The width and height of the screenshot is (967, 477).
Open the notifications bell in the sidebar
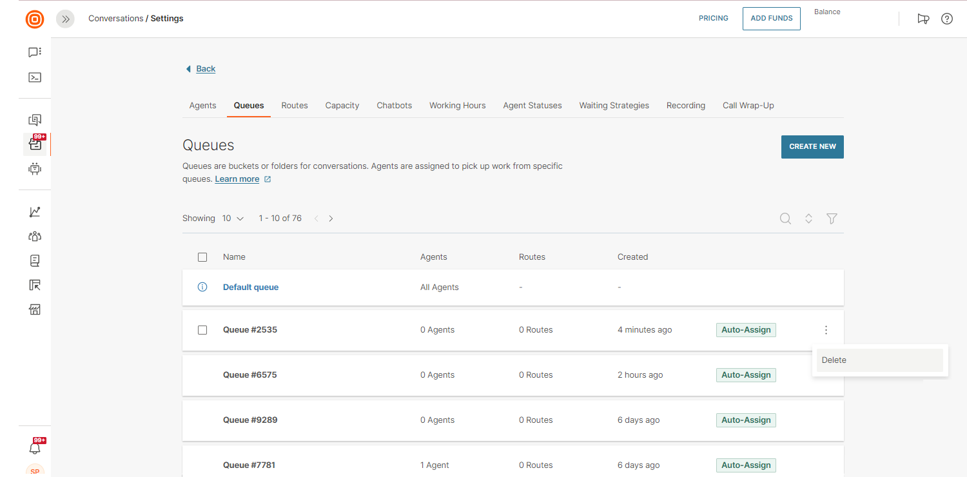pyautogui.click(x=35, y=448)
